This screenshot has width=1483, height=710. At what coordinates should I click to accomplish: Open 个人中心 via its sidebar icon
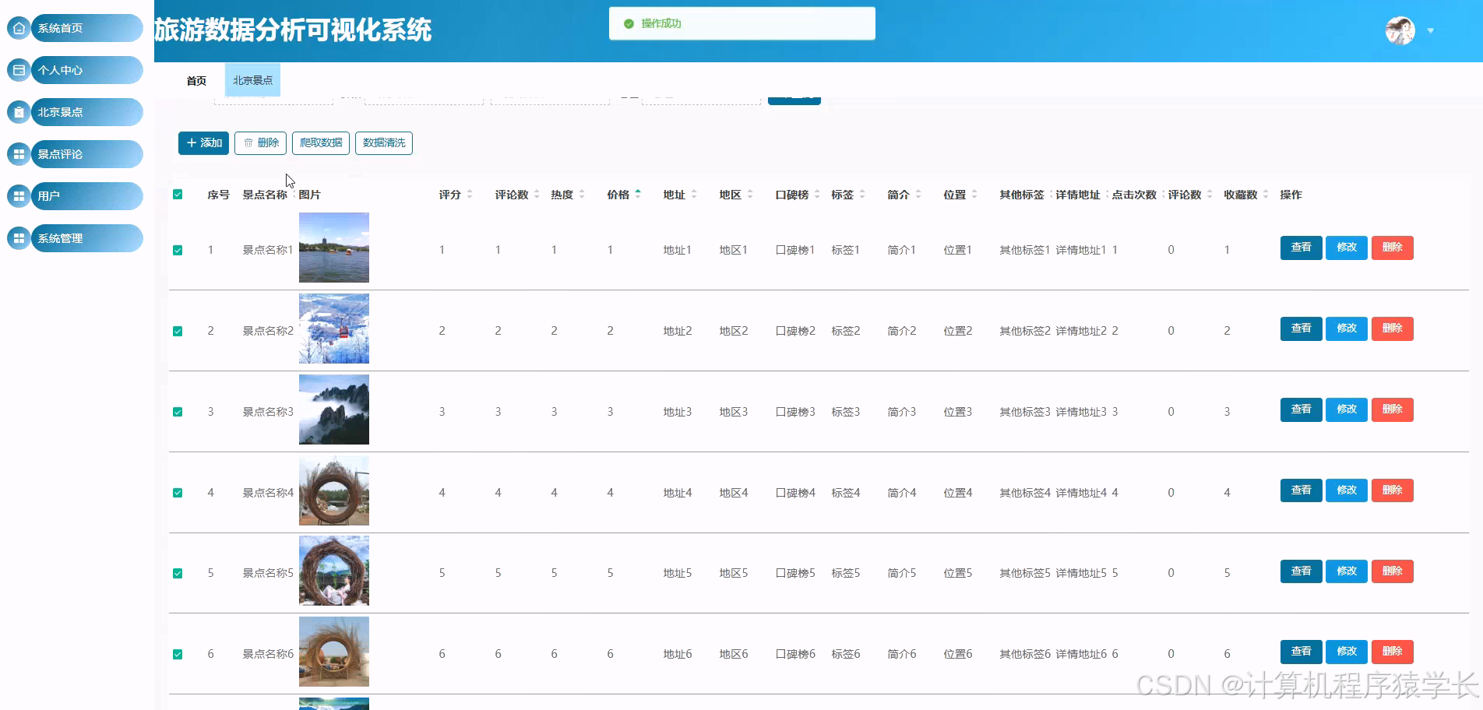point(18,69)
